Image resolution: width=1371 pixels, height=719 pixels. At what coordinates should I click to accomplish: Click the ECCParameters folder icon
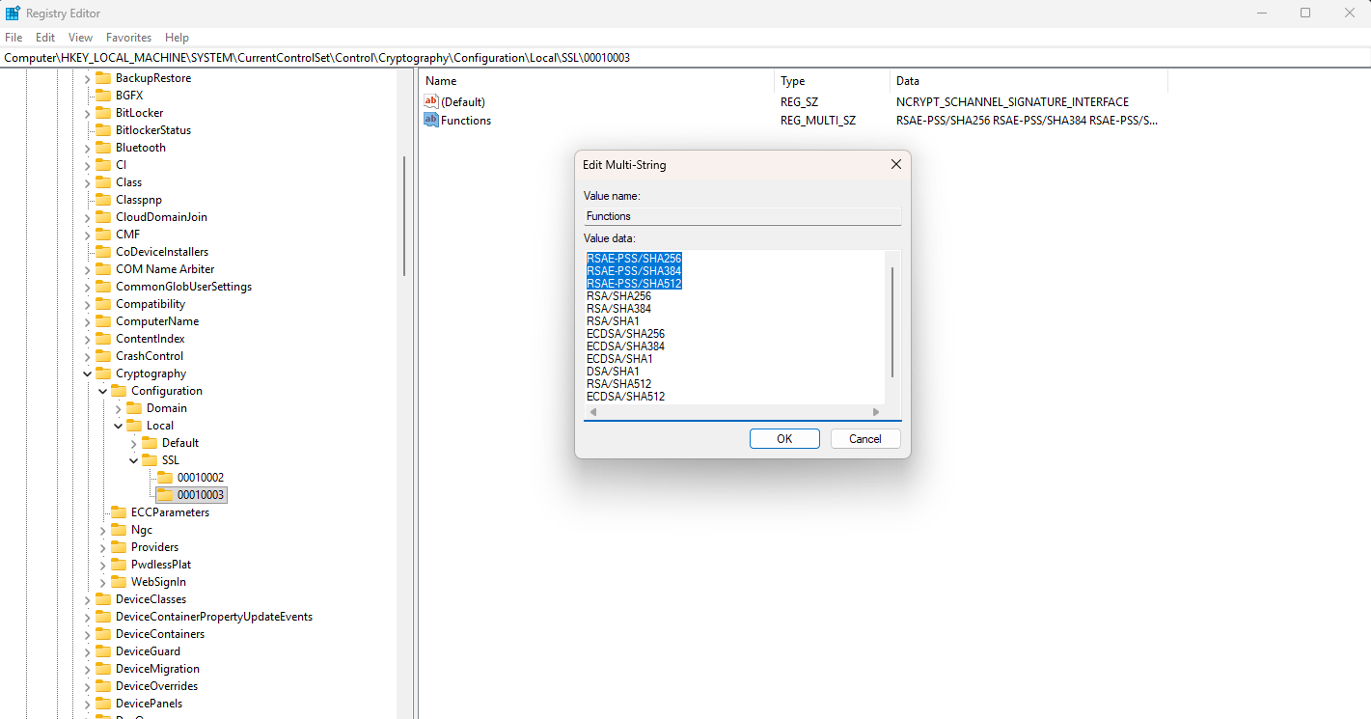119,512
